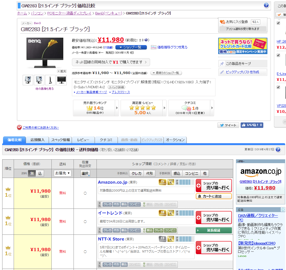Click the blue help question mark icon in title bar
Image resolution: width=286 pixels, height=270 pixels.
pos(266,5)
